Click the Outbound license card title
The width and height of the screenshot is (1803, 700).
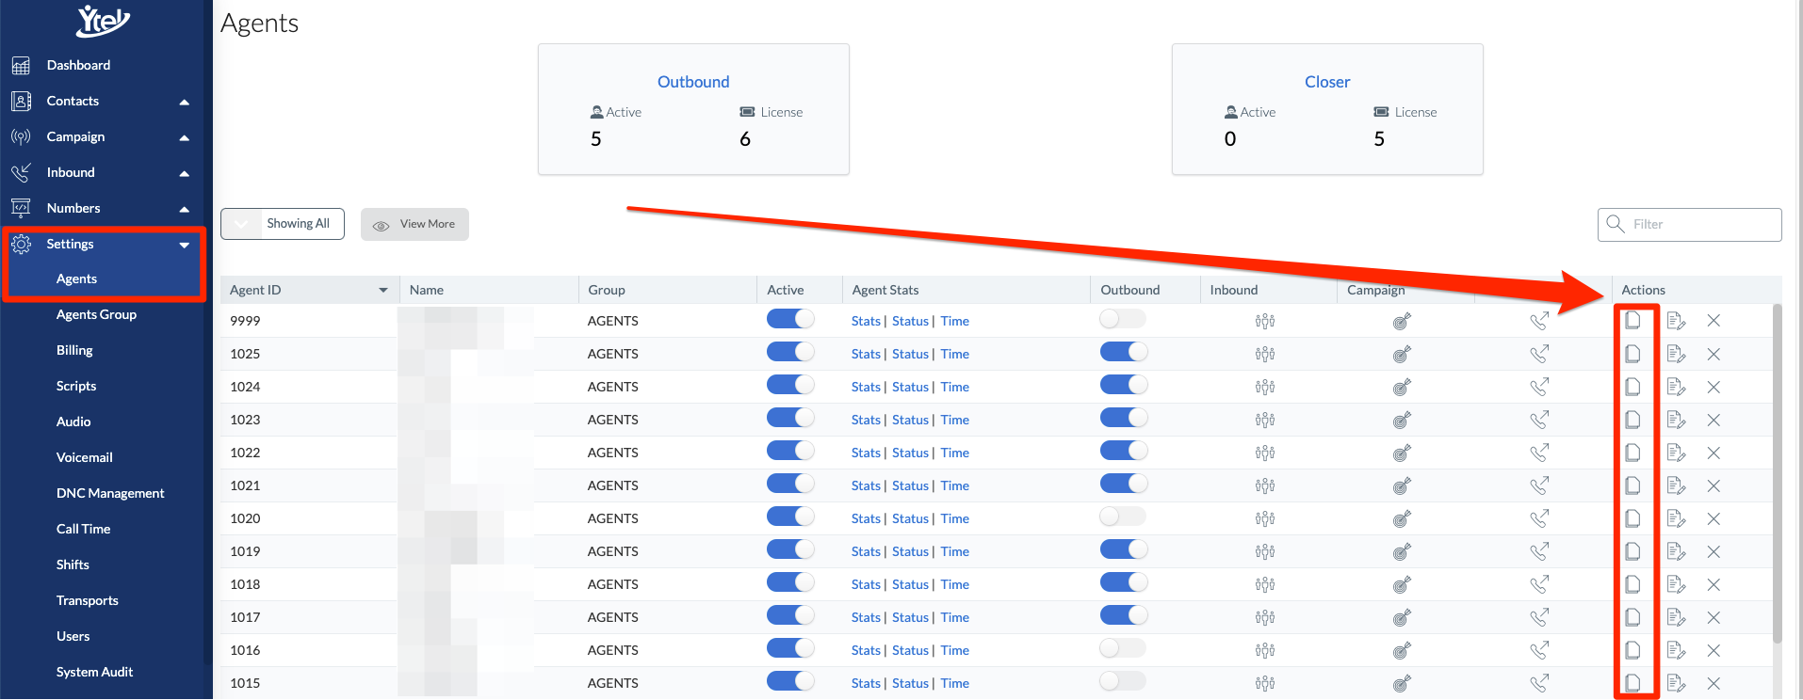(693, 82)
